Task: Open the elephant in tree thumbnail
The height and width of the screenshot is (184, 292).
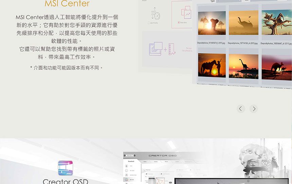Action: pos(277,22)
